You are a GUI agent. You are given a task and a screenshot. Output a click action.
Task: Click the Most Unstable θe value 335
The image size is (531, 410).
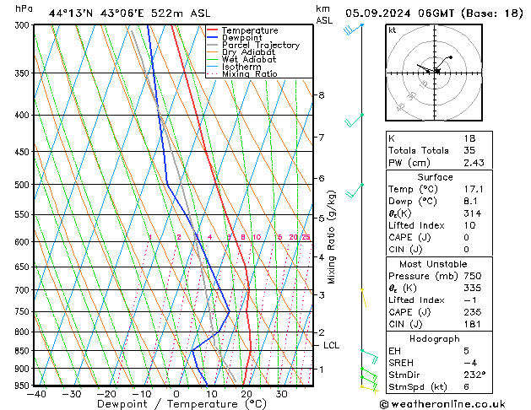click(x=473, y=288)
